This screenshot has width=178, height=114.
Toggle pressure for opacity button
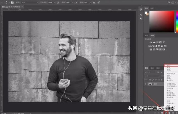click(x=58, y=2)
